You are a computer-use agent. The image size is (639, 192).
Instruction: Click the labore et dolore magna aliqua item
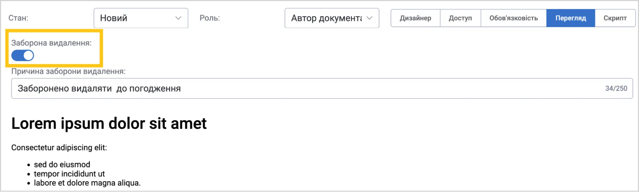[x=87, y=183]
